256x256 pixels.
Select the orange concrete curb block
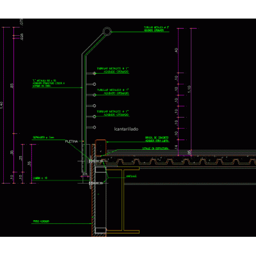100,147
